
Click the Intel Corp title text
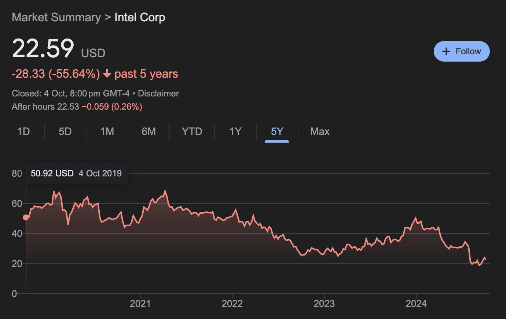coord(140,18)
